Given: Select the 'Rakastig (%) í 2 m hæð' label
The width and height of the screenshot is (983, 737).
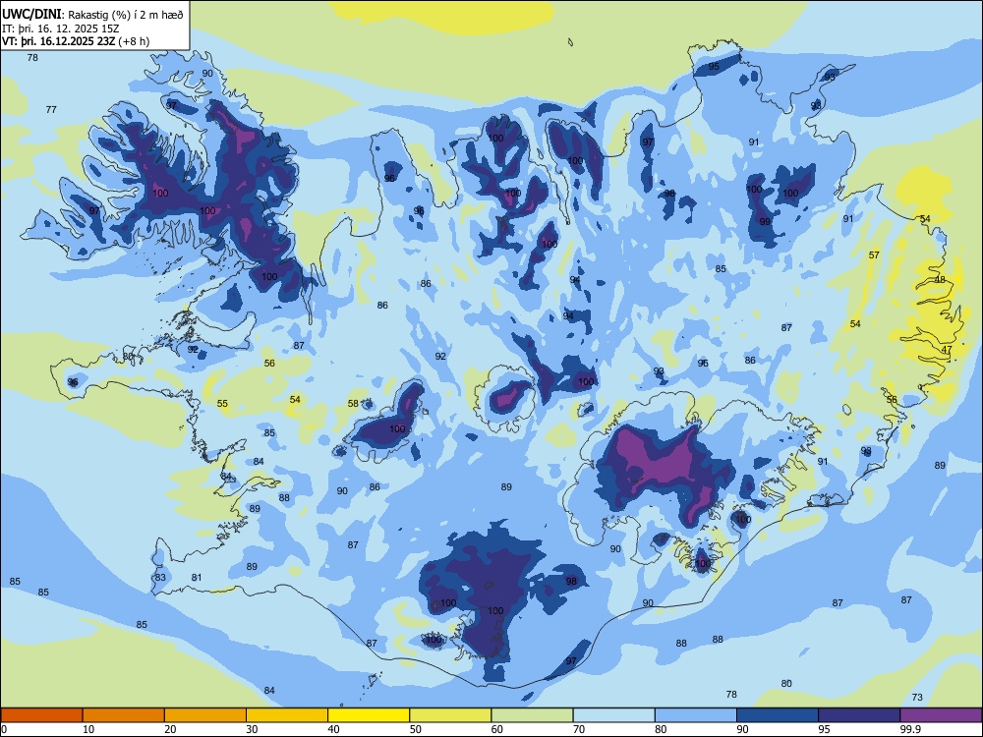Looking at the screenshot, I should coord(126,15).
